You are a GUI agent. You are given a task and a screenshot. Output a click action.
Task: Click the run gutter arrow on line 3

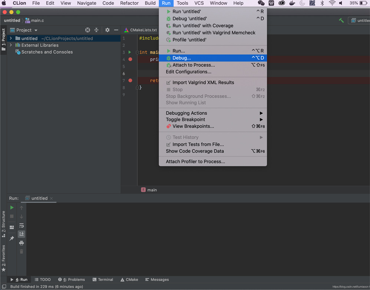[130, 52]
